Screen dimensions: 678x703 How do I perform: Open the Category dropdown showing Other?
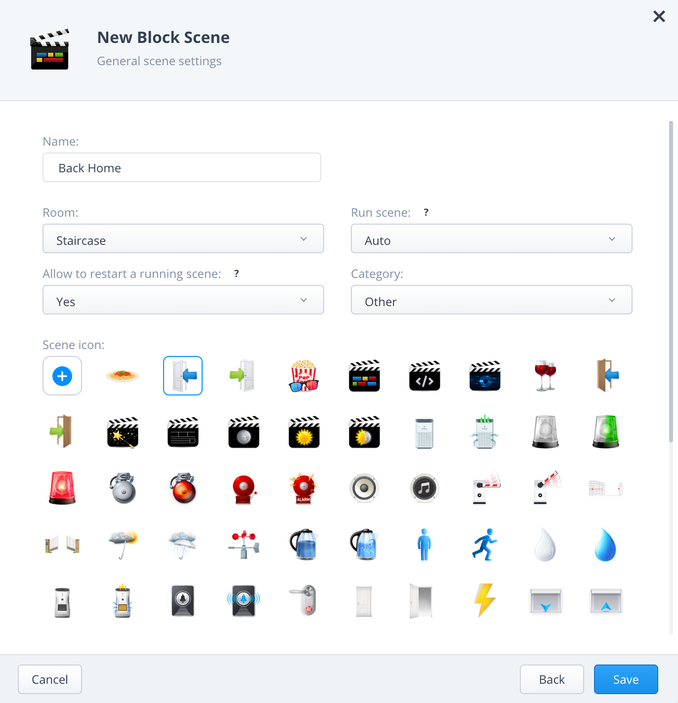pos(492,300)
